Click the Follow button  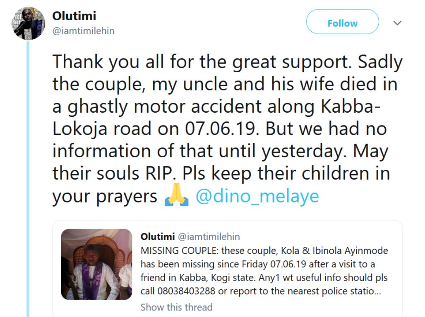(342, 23)
